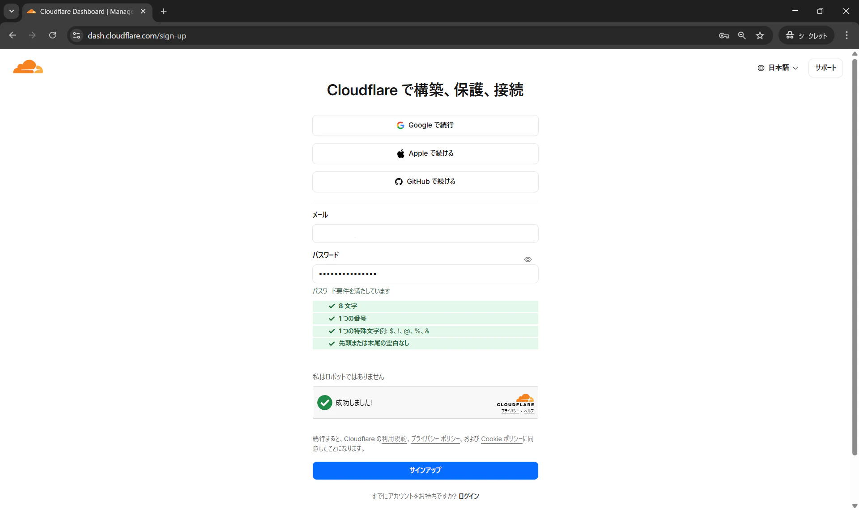Screen dimensions: 859x510
Task: Continue with Apple sign-up
Action: click(425, 153)
